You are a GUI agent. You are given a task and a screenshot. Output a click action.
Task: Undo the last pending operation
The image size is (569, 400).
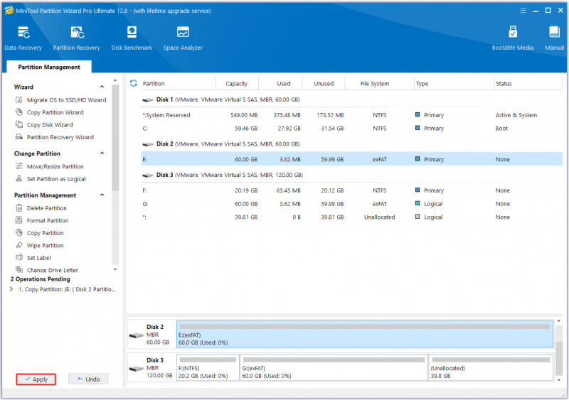coord(88,379)
